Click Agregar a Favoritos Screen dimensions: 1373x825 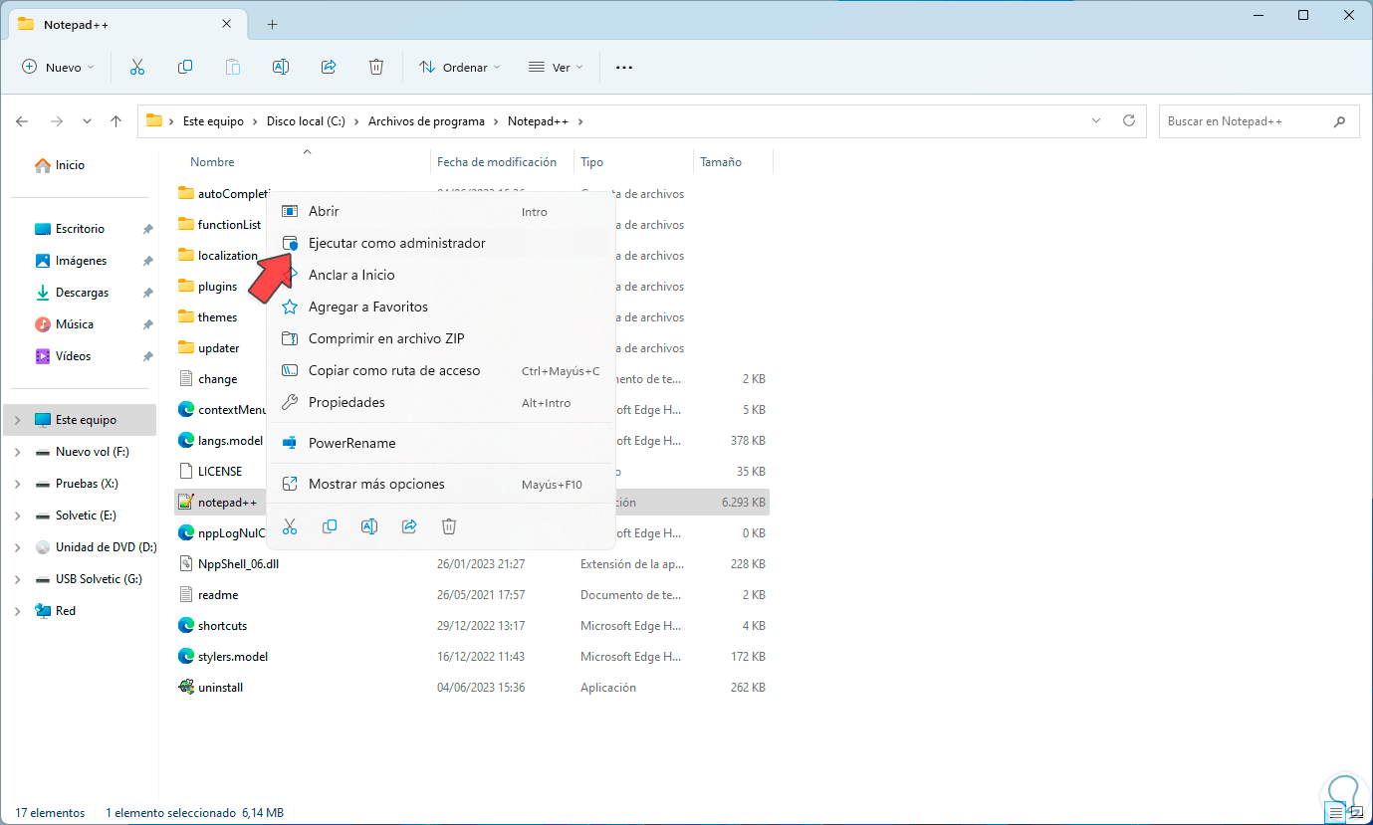(x=440, y=307)
